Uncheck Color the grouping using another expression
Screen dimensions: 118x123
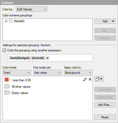pos(4,50)
